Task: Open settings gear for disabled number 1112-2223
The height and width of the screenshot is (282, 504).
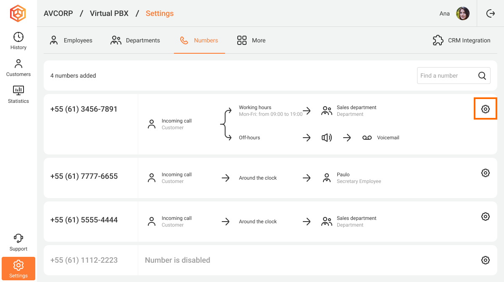Action: click(x=486, y=260)
